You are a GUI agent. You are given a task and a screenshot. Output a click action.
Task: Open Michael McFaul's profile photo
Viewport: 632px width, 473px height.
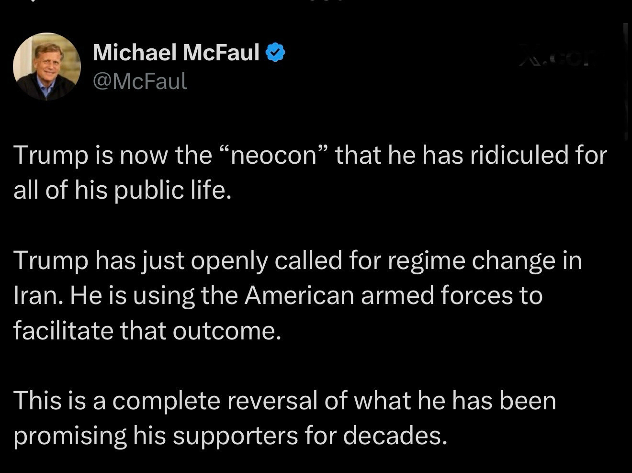point(46,66)
